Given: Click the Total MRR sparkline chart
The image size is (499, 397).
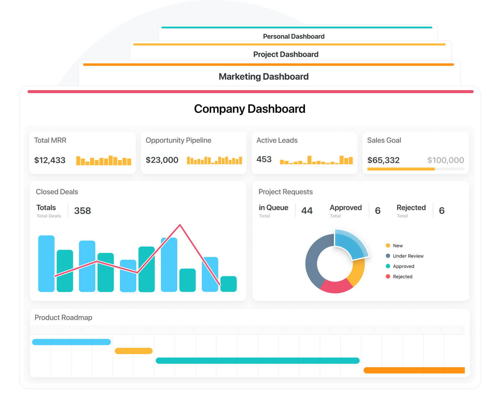Looking at the screenshot, I should [104, 161].
